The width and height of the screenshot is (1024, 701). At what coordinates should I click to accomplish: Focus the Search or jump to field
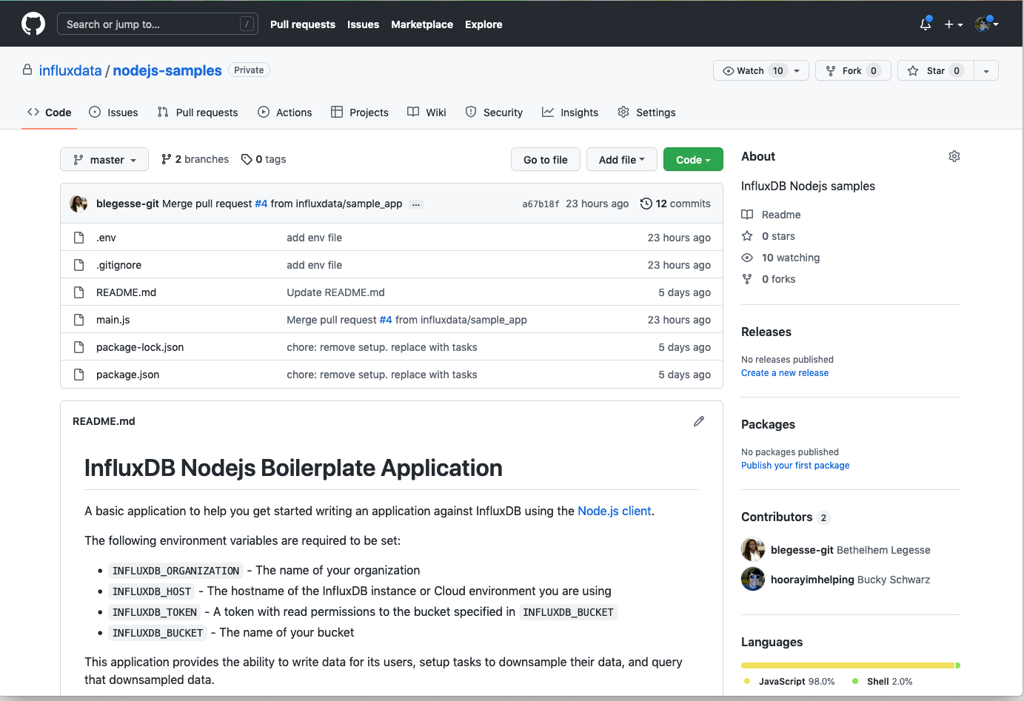click(158, 24)
